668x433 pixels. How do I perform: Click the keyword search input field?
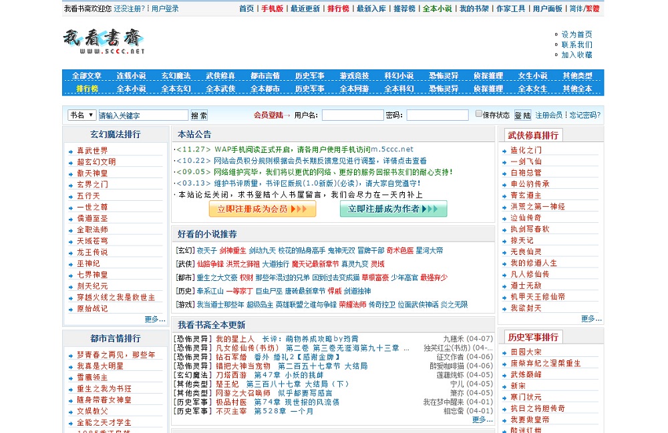(x=143, y=115)
